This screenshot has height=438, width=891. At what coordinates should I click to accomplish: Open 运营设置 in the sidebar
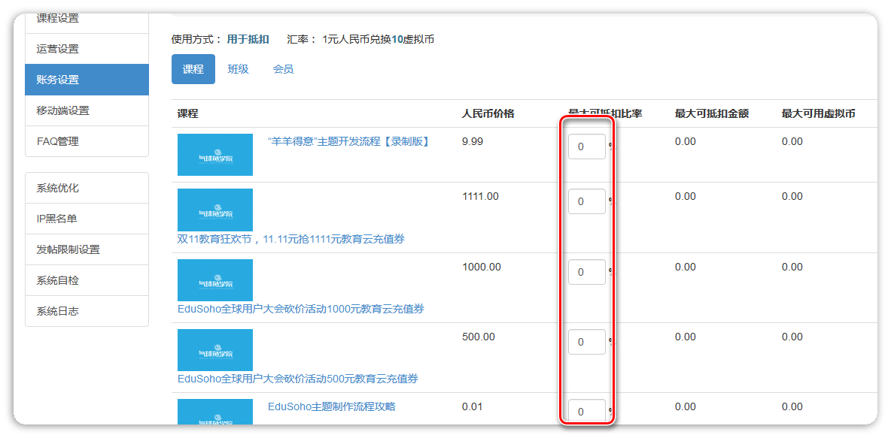(x=87, y=49)
